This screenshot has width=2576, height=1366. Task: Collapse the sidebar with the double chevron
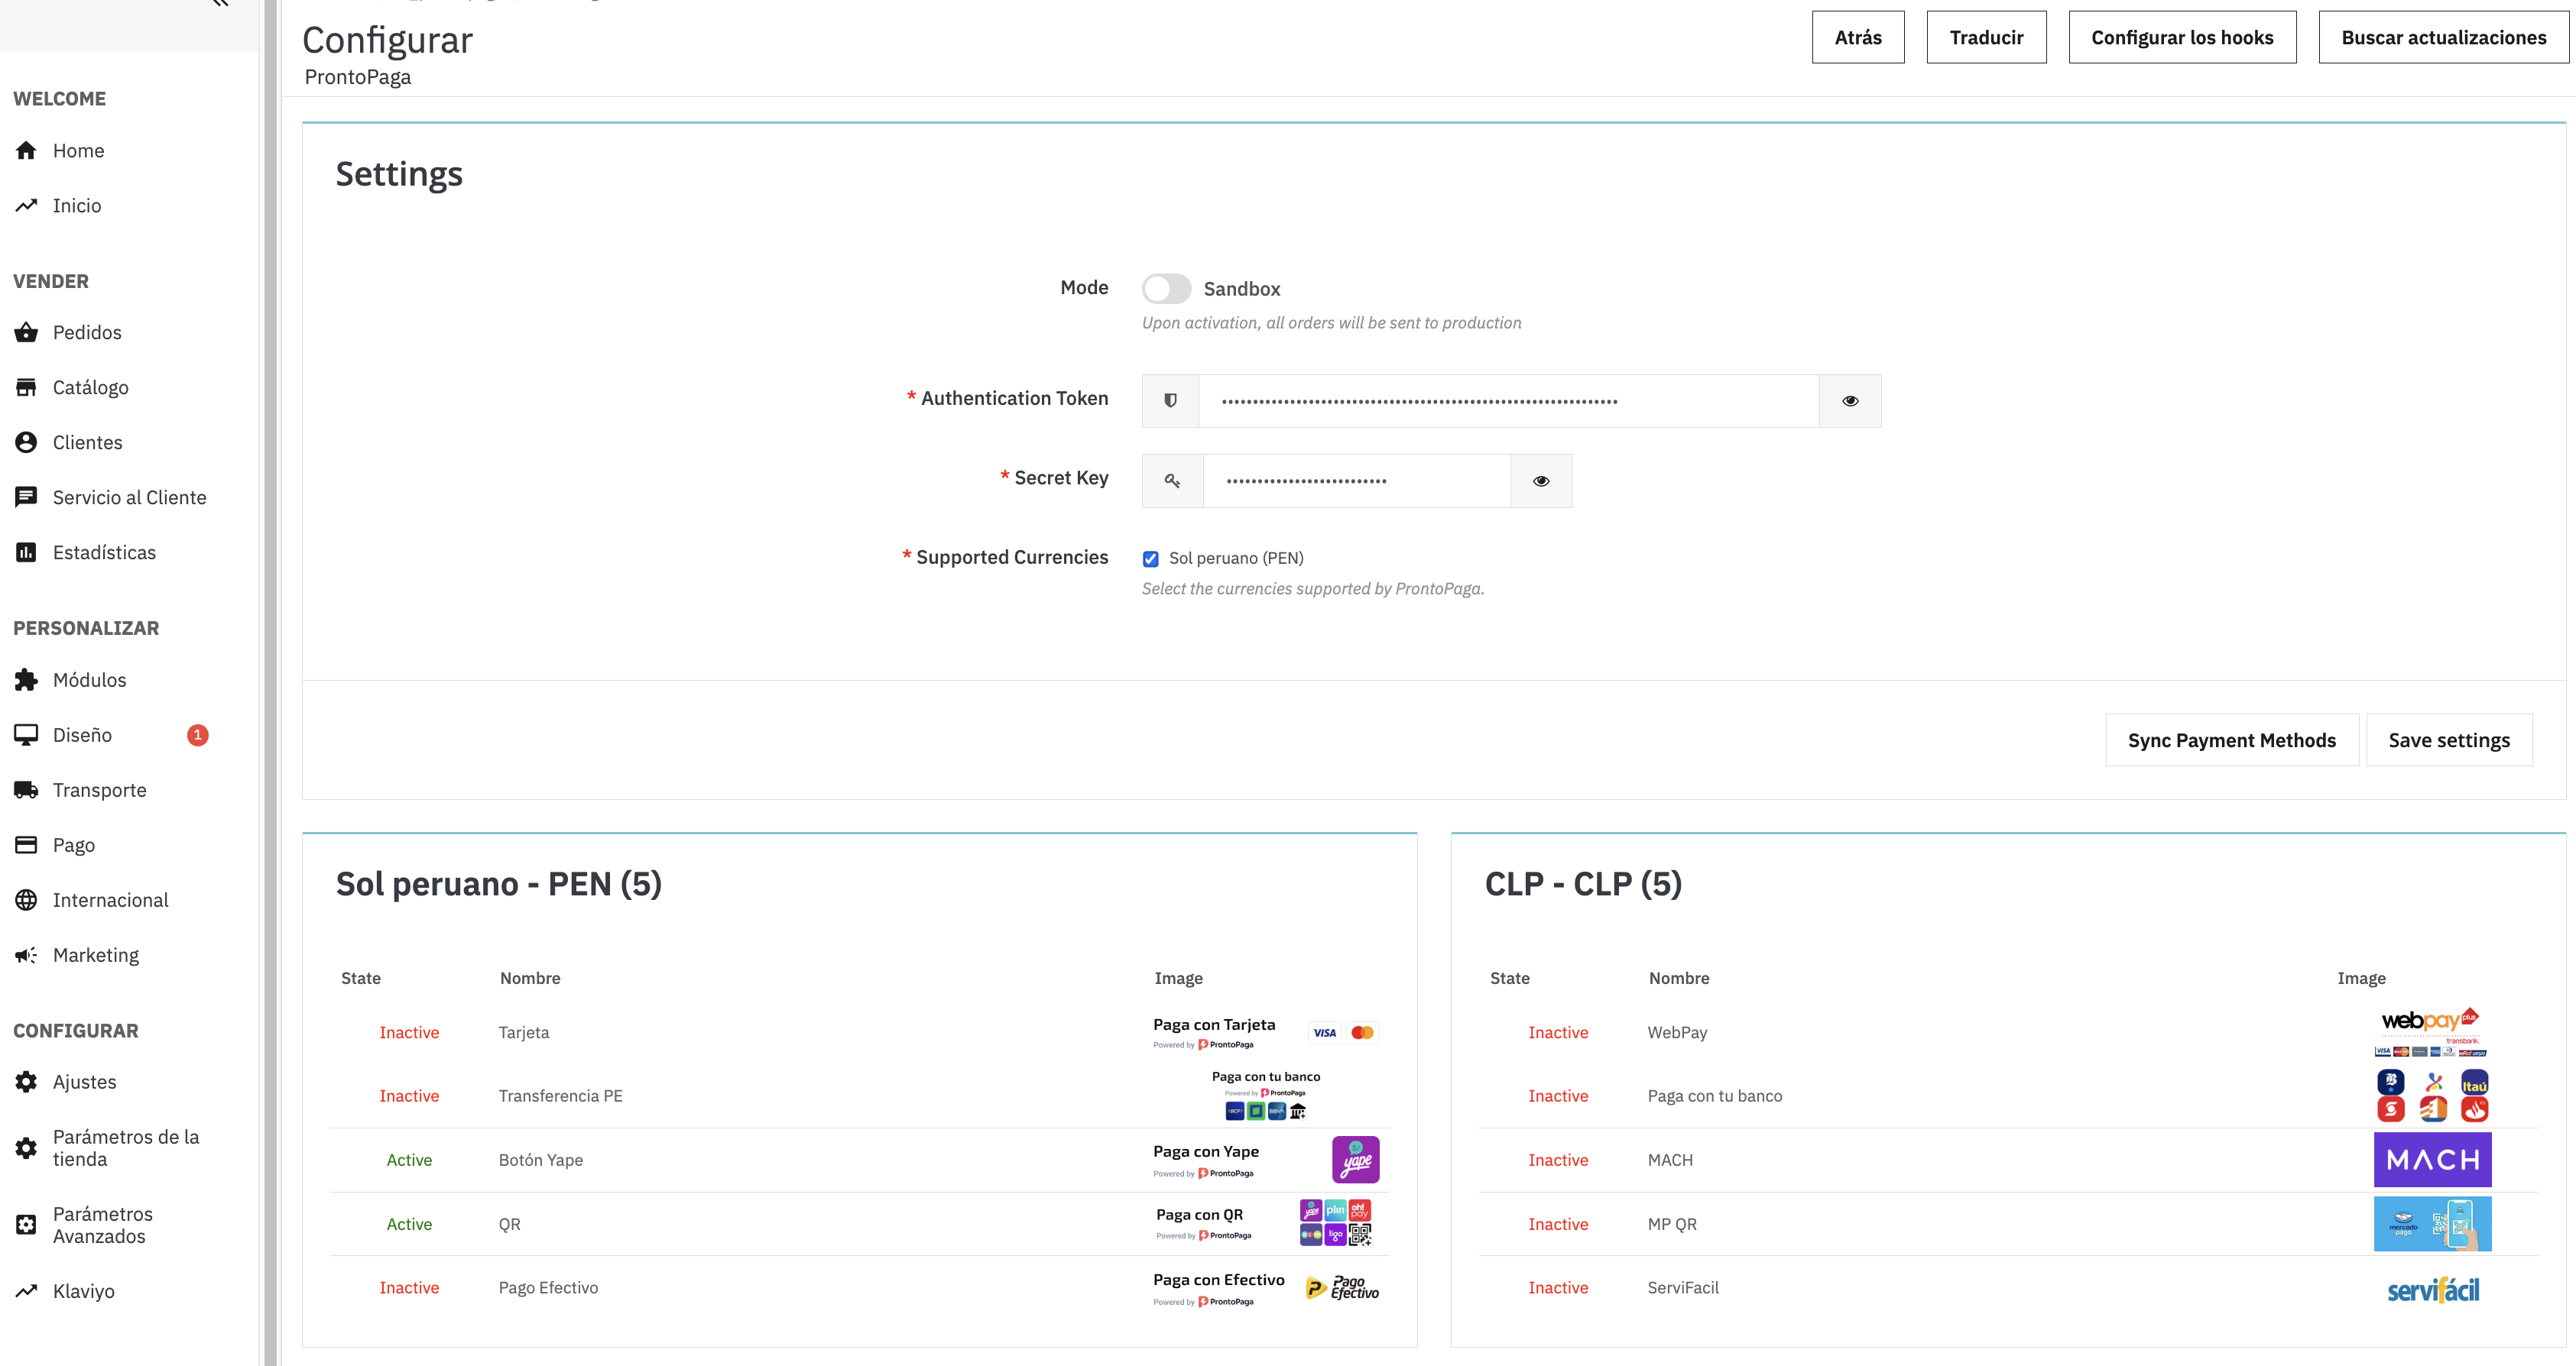(221, 3)
